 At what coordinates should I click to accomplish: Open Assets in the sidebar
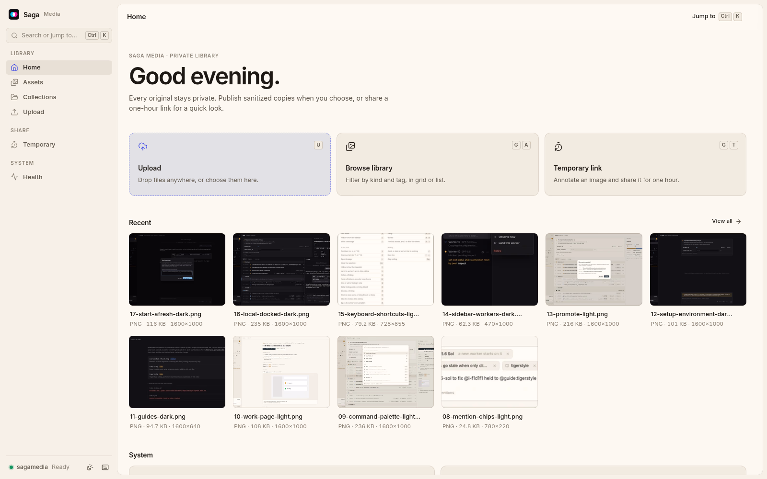tap(59, 82)
